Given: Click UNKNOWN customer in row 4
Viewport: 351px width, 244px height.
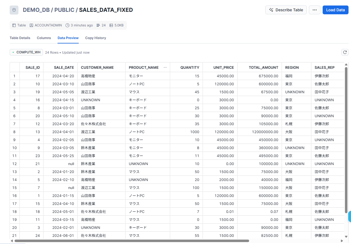Looking at the screenshot, I should [x=101, y=100].
